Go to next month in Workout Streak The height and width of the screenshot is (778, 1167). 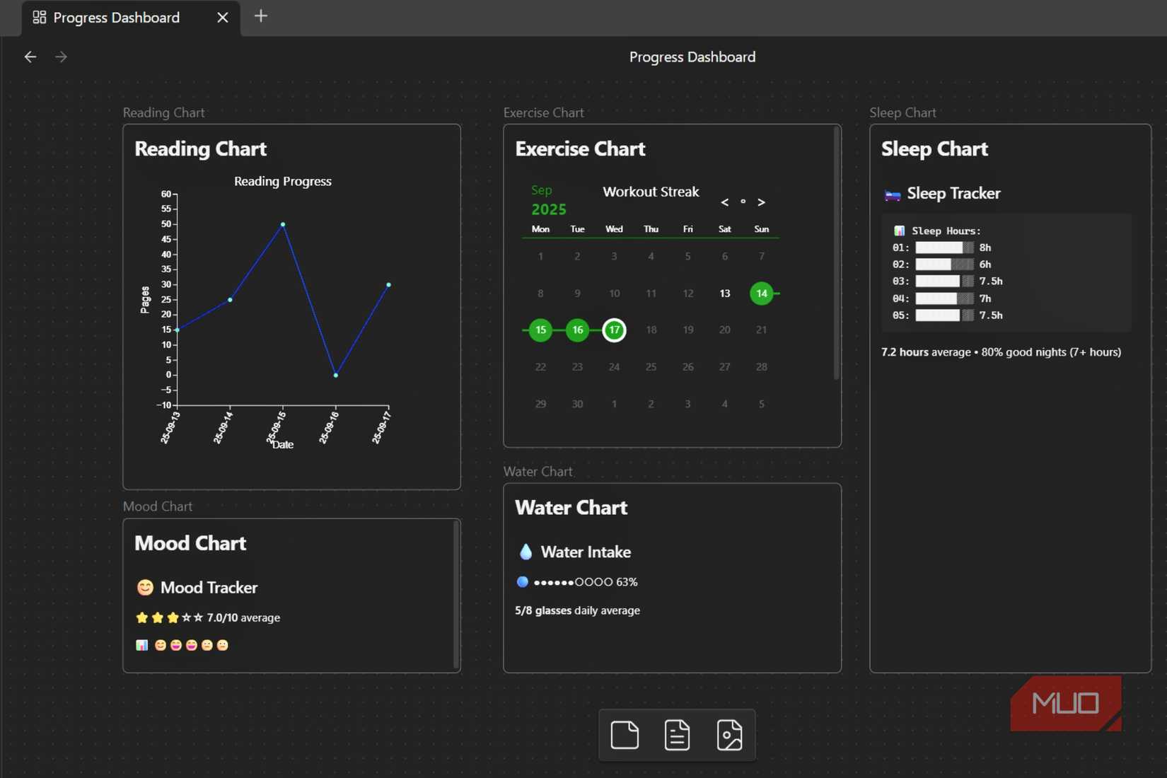tap(761, 202)
